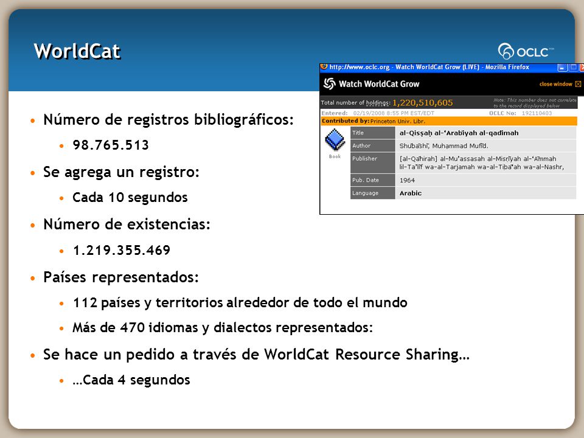584x438 pixels.
Task: Click 'Número de registros bibliográficos:' bullet
Action: 169,120
